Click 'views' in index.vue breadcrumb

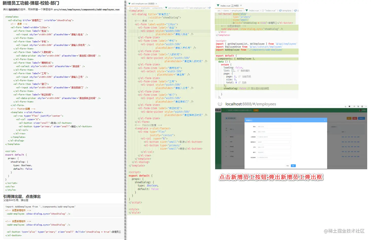[226, 11]
